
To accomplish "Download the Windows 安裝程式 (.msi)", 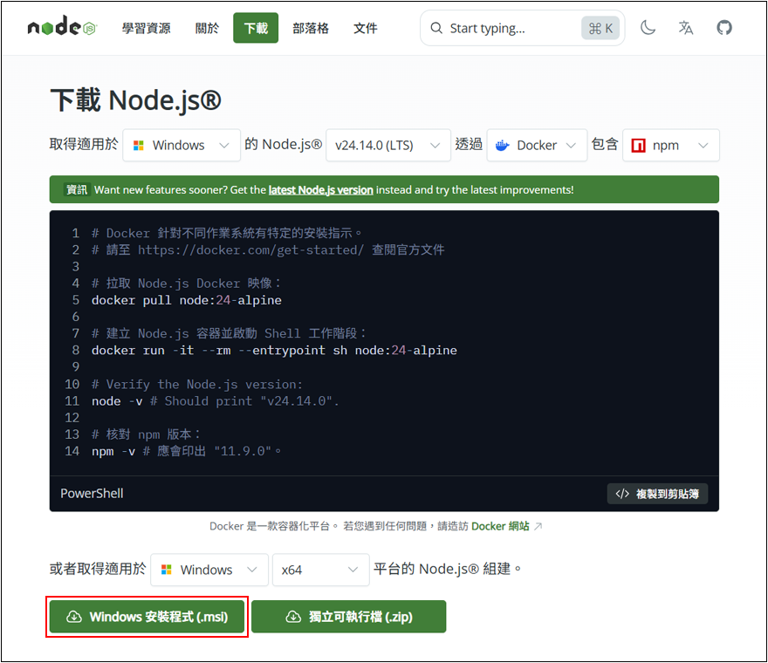I will point(147,617).
